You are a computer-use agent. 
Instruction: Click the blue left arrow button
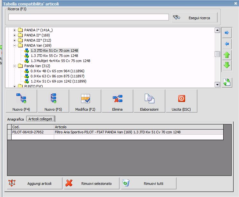(x=227, y=44)
